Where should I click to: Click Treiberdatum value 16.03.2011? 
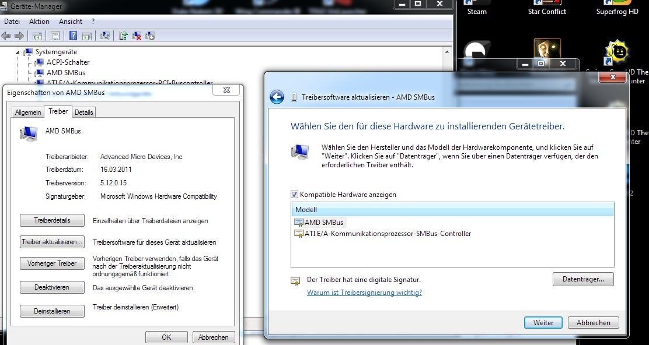116,170
